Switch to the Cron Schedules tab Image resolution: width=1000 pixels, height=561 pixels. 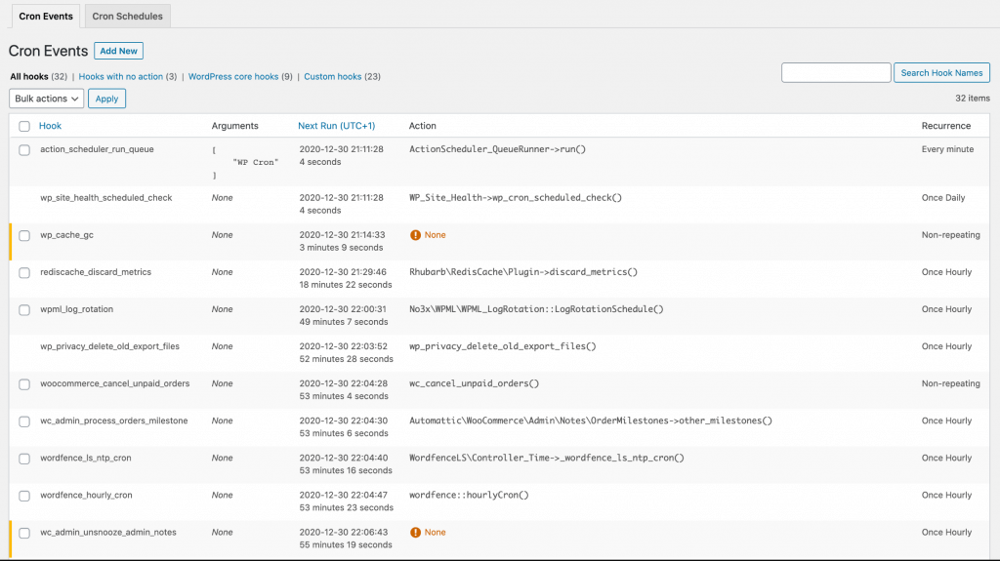[x=128, y=16]
